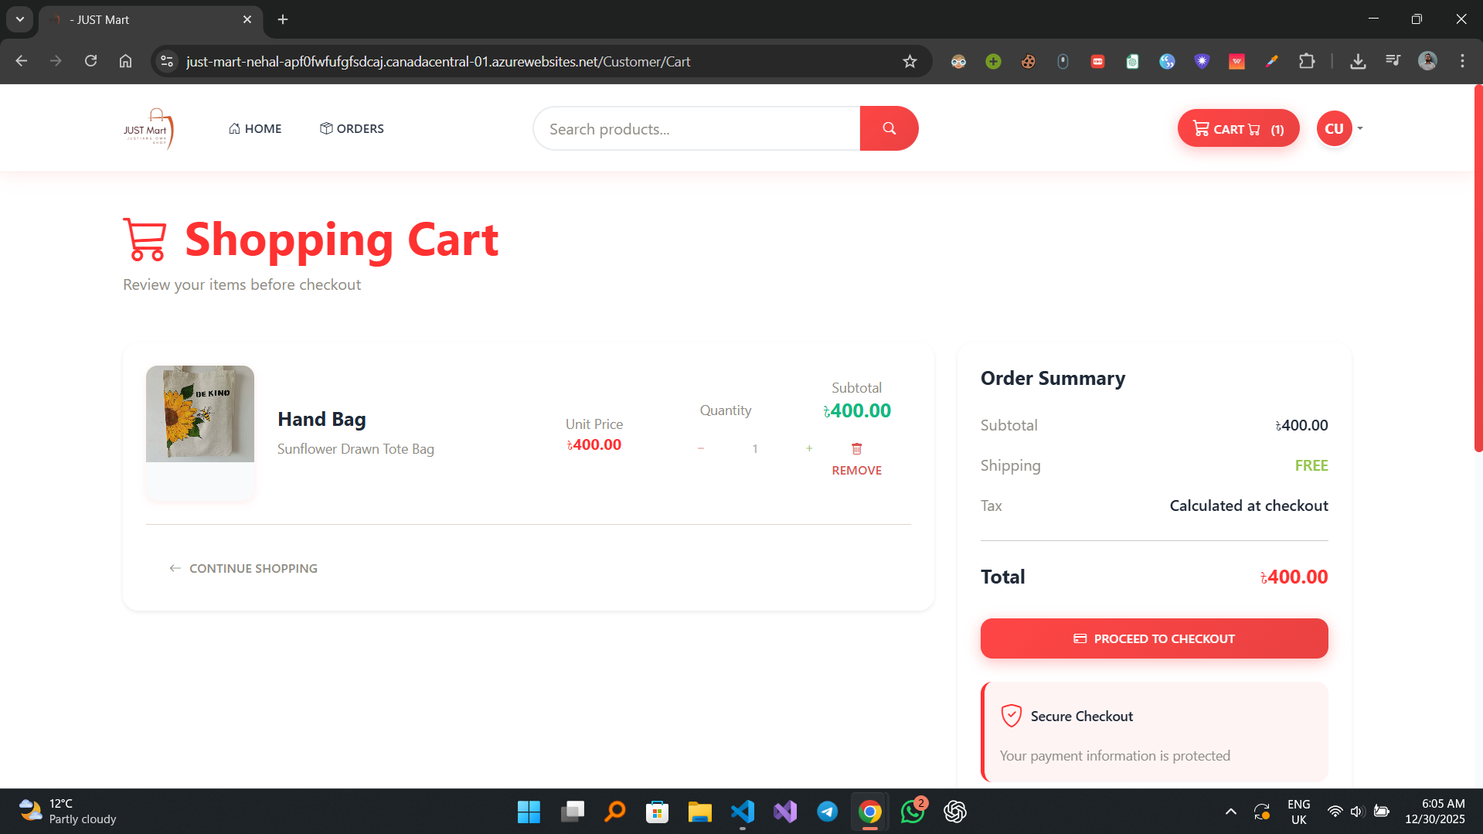The width and height of the screenshot is (1483, 834).
Task: Expand hidden icons in system tray
Action: [1230, 812]
